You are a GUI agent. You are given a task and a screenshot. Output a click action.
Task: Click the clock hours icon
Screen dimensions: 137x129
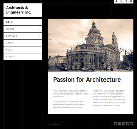point(131,1)
